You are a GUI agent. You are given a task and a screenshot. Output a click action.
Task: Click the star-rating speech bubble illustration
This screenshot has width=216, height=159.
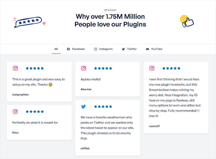[28, 22]
